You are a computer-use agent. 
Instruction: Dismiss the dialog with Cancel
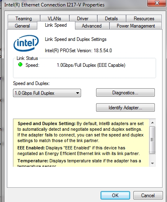[148, 195]
